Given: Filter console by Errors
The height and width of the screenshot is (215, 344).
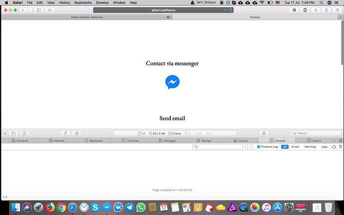Looking at the screenshot, I should pyautogui.click(x=295, y=147).
